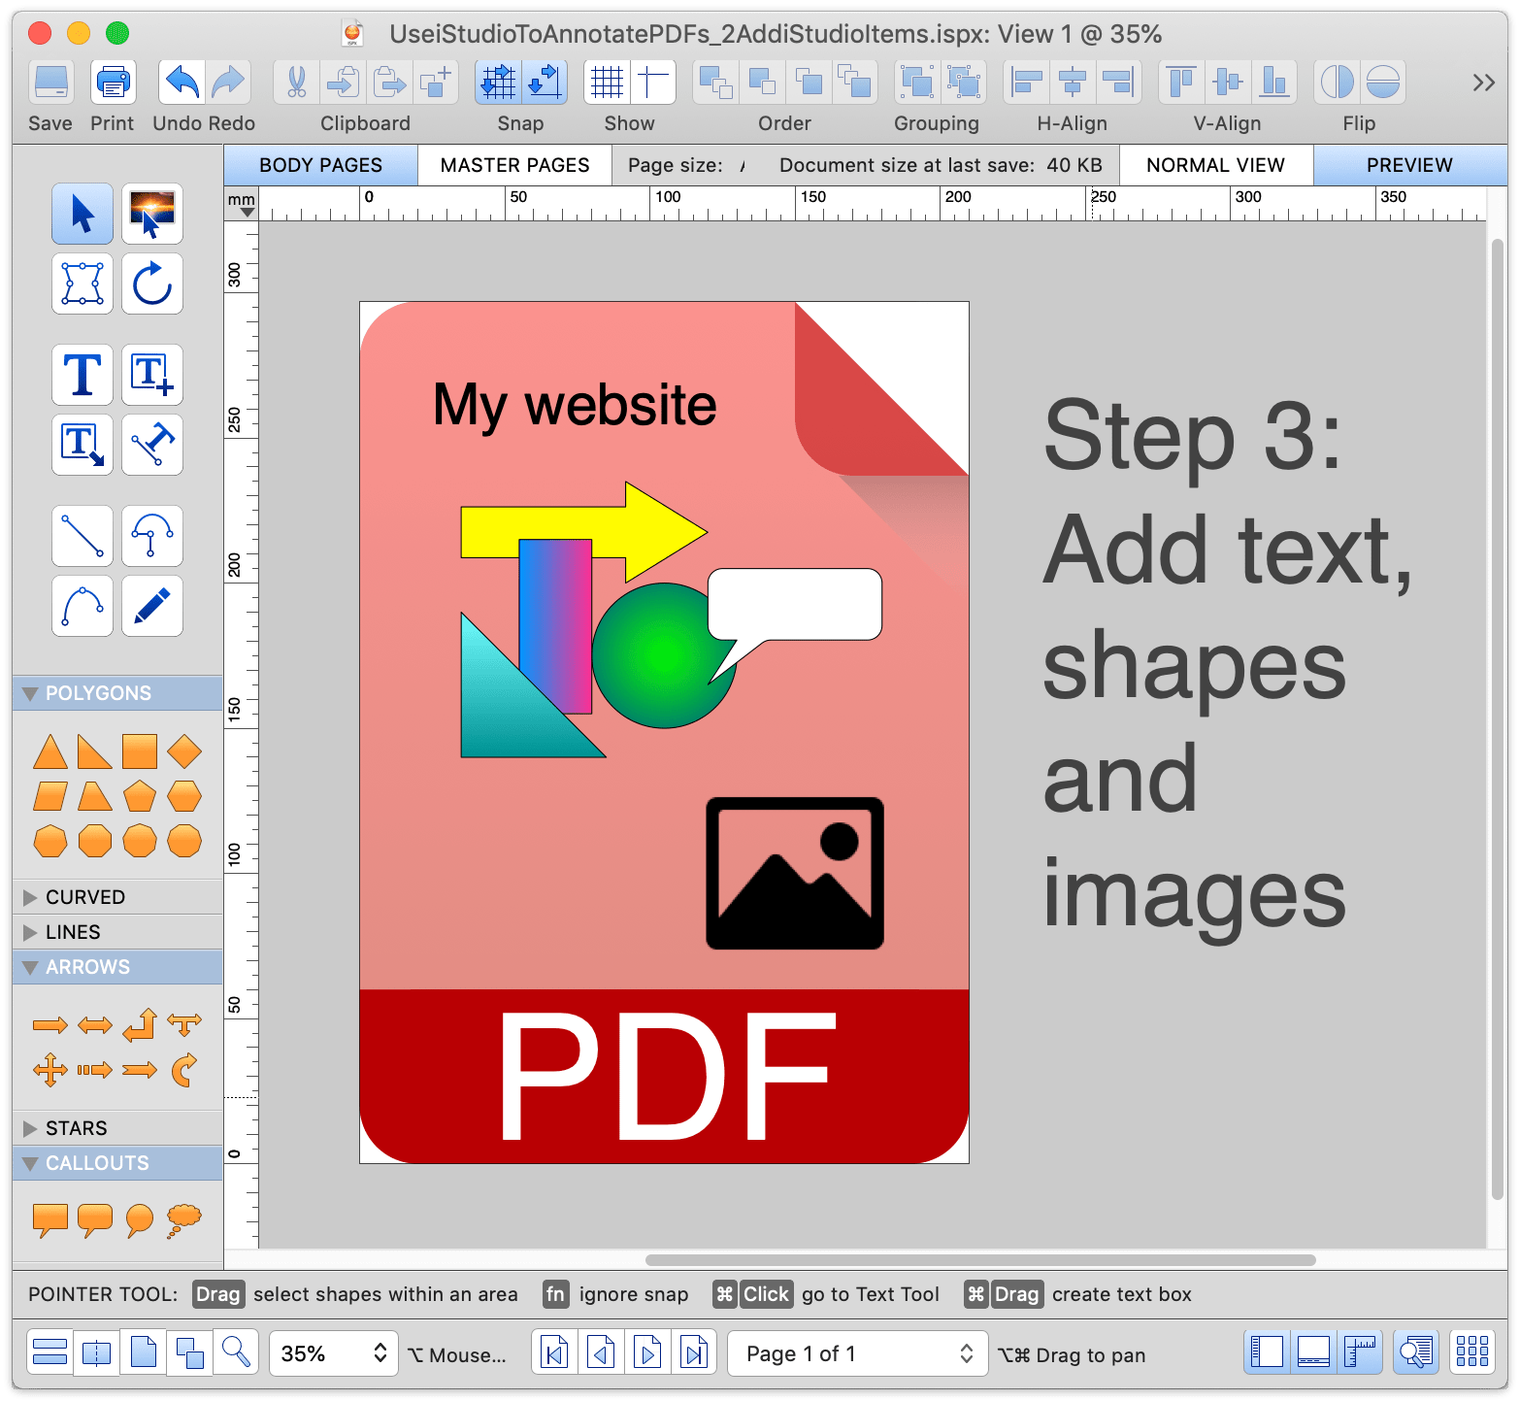Screen dimensions: 1520x1401
Task: Switch to the MASTER PAGES tab
Action: coord(513,164)
